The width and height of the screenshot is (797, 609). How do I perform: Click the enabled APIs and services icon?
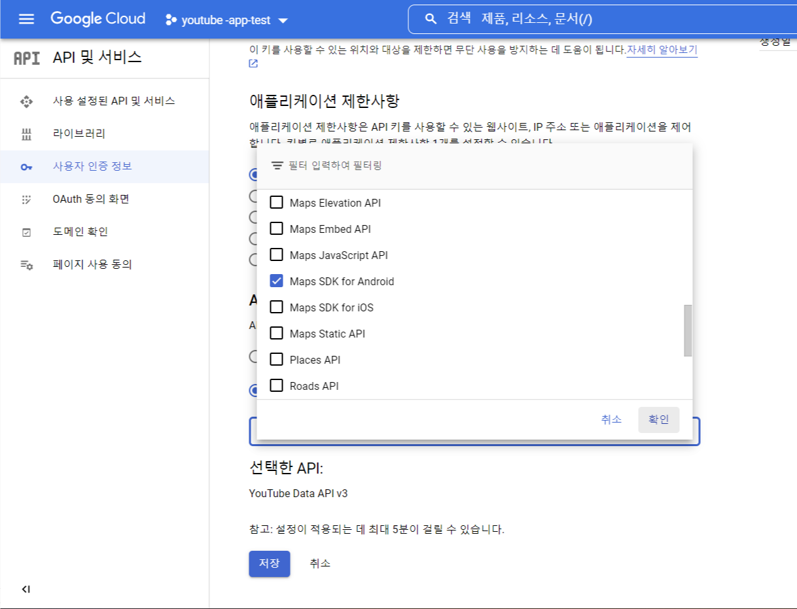(x=26, y=101)
